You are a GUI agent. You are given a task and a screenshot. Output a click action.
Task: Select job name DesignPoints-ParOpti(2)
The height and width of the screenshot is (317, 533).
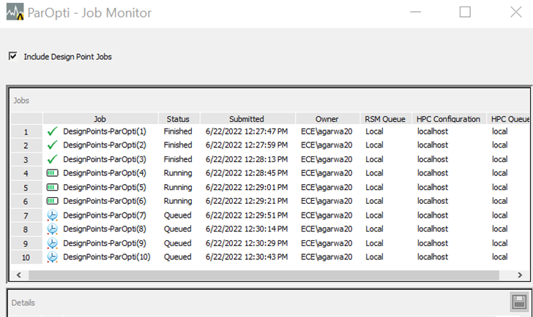[x=105, y=145]
